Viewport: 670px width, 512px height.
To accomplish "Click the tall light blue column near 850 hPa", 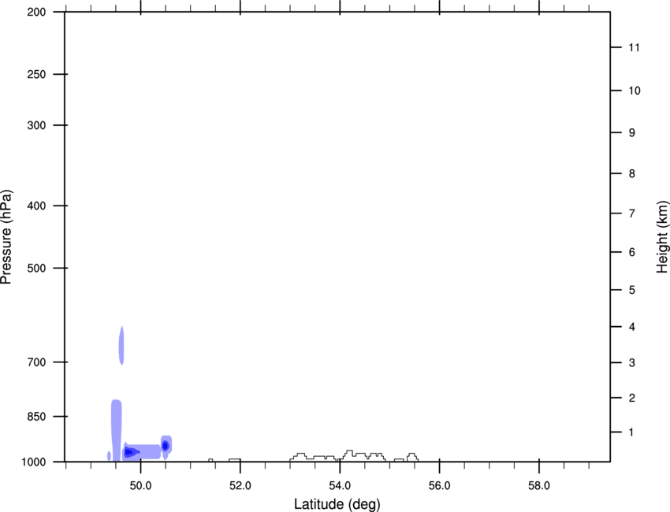I will coord(116,429).
